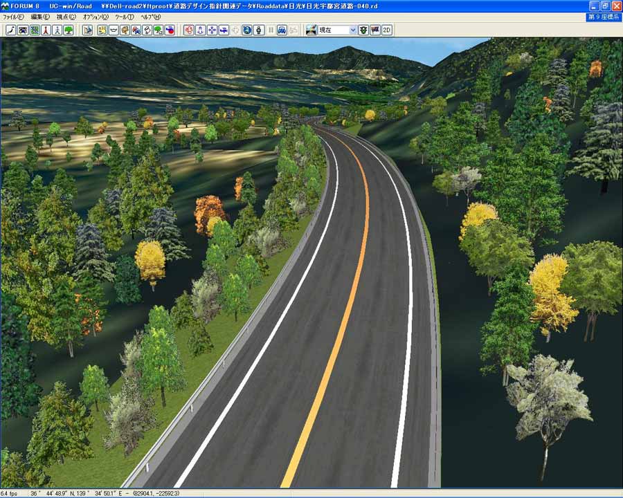Click the FORUM 8 title bar logo
Image resolution: width=623 pixels, height=498 pixels.
coord(5,6)
